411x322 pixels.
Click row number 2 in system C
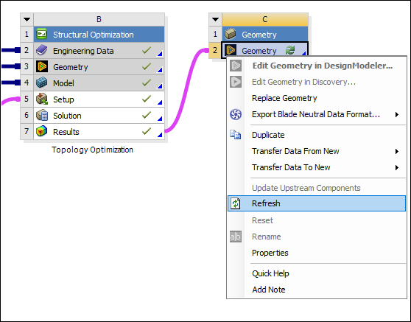click(x=215, y=50)
